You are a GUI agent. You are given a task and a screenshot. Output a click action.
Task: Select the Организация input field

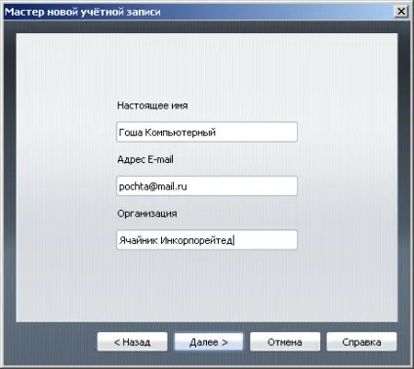pyautogui.click(x=207, y=240)
